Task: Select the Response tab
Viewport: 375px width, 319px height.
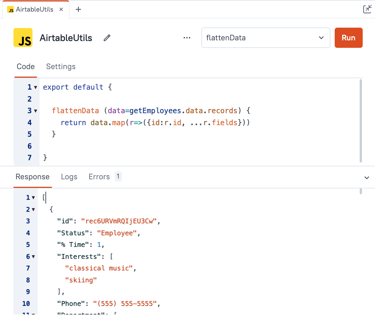Action: [x=32, y=177]
